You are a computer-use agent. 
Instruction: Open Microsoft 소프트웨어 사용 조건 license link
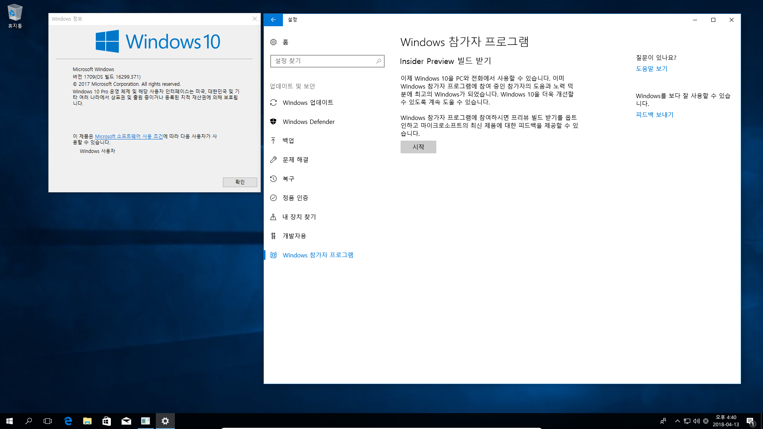pyautogui.click(x=129, y=136)
